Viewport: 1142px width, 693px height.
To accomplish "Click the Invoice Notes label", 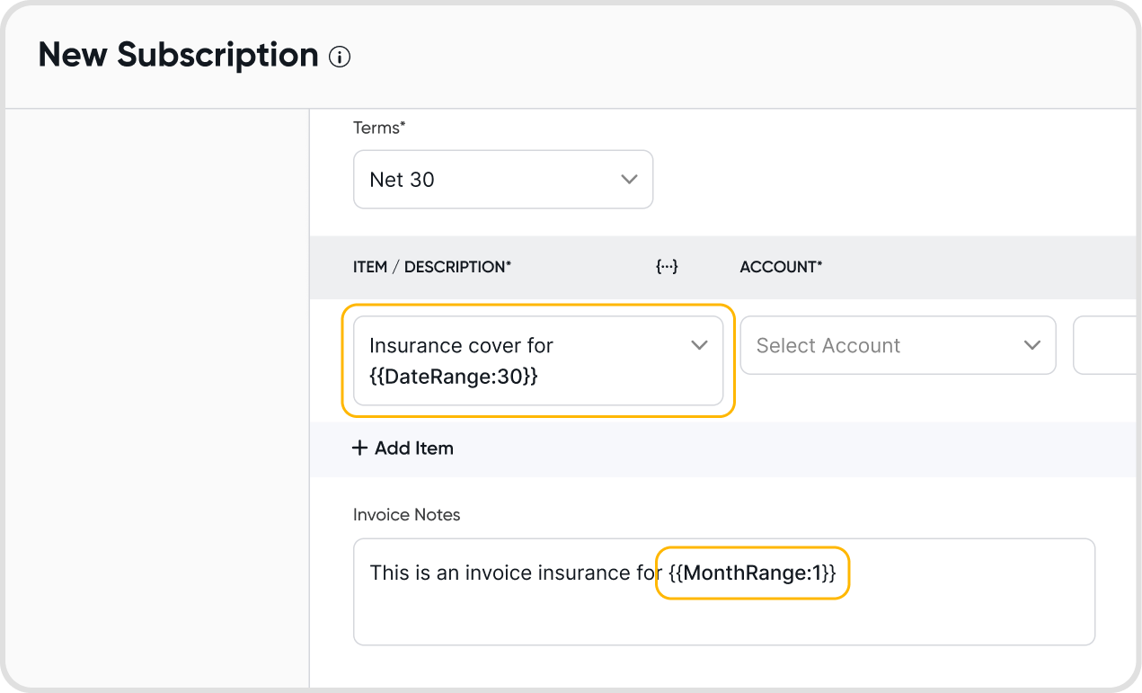I will pyautogui.click(x=406, y=515).
